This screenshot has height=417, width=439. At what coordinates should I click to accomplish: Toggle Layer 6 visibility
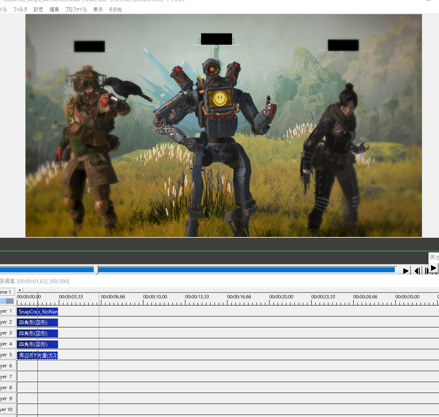(8, 366)
